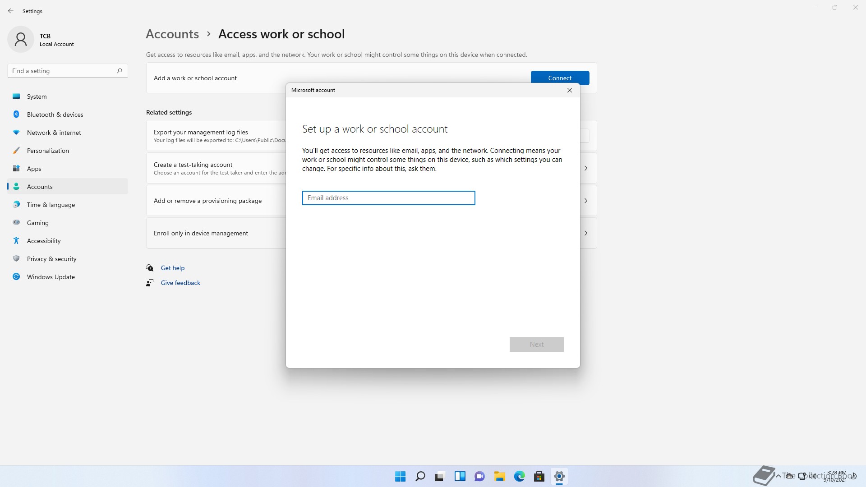Open Privacy & security settings
The image size is (866, 487).
tap(68, 259)
